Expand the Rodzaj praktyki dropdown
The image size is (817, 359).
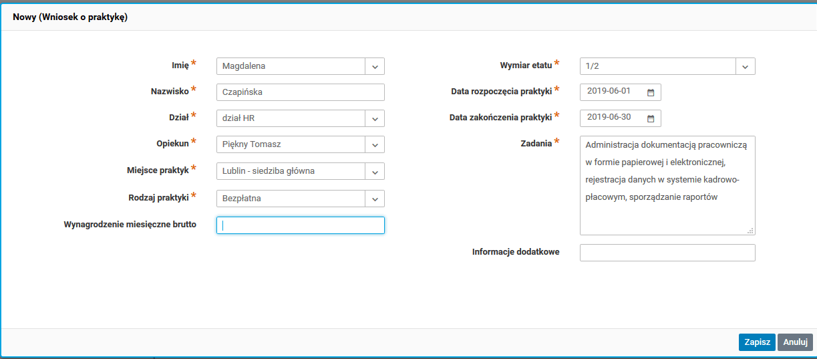[x=375, y=199]
